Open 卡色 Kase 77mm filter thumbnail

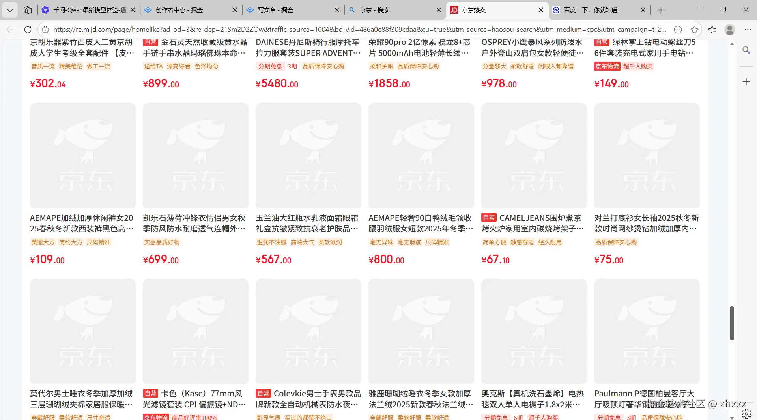tap(196, 331)
